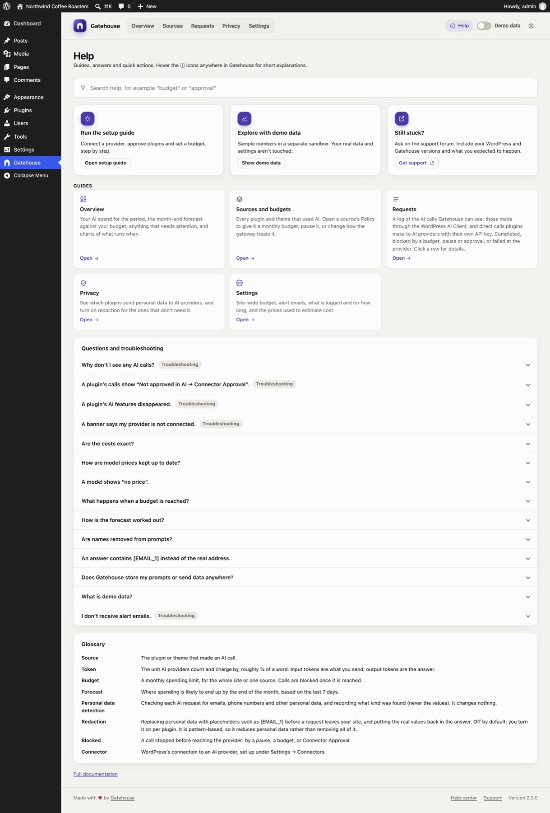Open the Settings tab in Gatehouse nav

pos(259,26)
